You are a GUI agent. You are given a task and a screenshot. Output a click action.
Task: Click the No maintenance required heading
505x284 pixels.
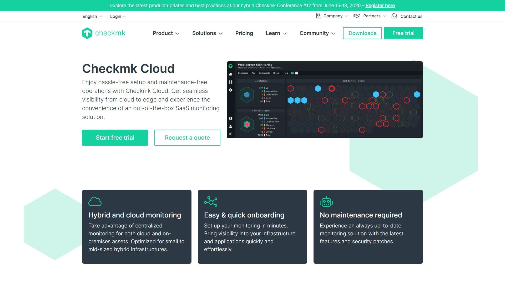[x=361, y=215]
